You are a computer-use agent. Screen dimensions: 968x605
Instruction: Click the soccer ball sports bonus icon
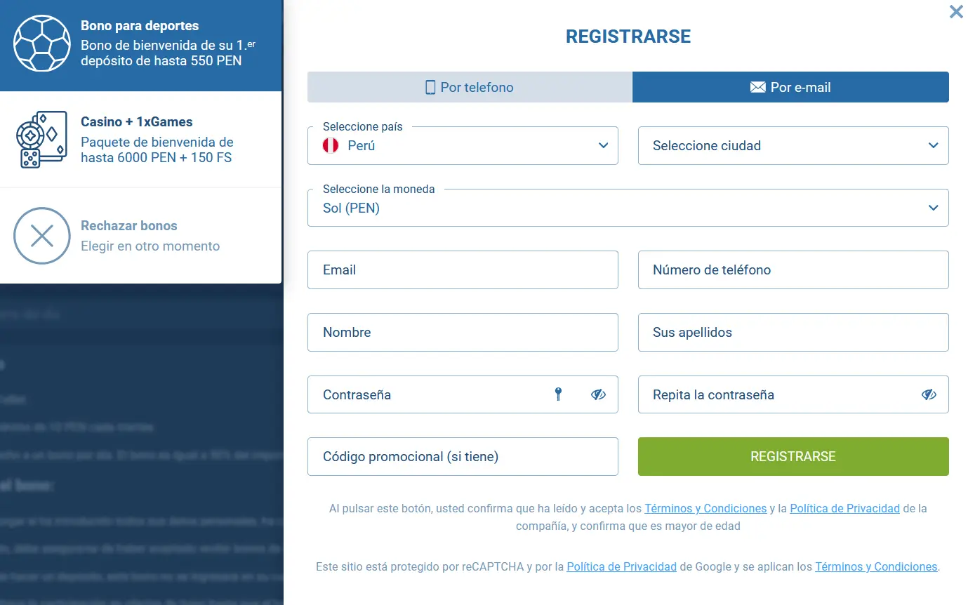click(x=42, y=43)
